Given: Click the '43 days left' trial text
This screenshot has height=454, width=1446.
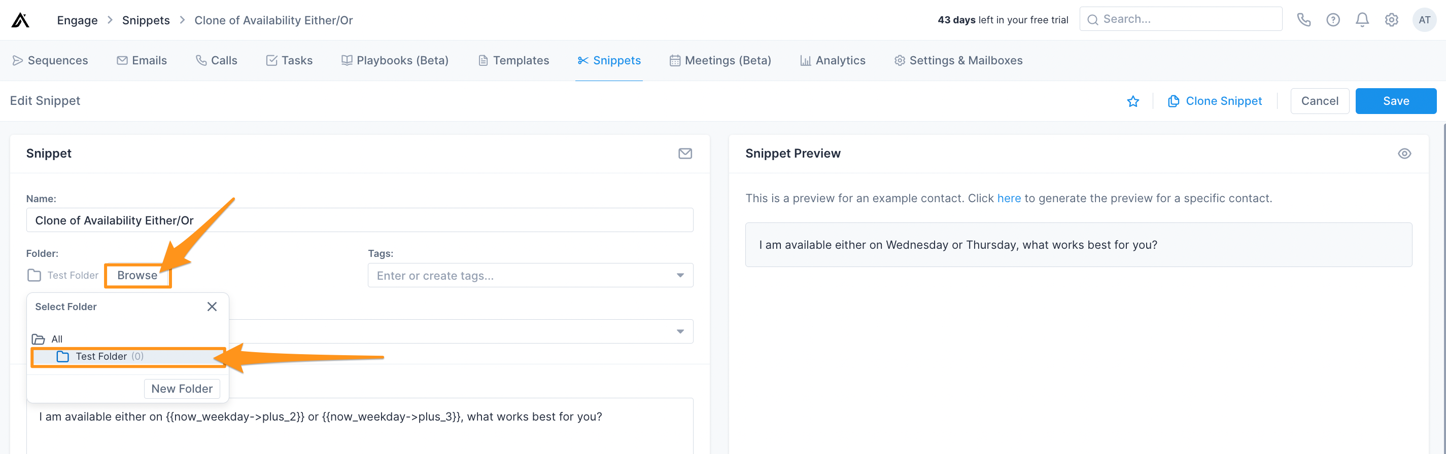Looking at the screenshot, I should click(1003, 20).
